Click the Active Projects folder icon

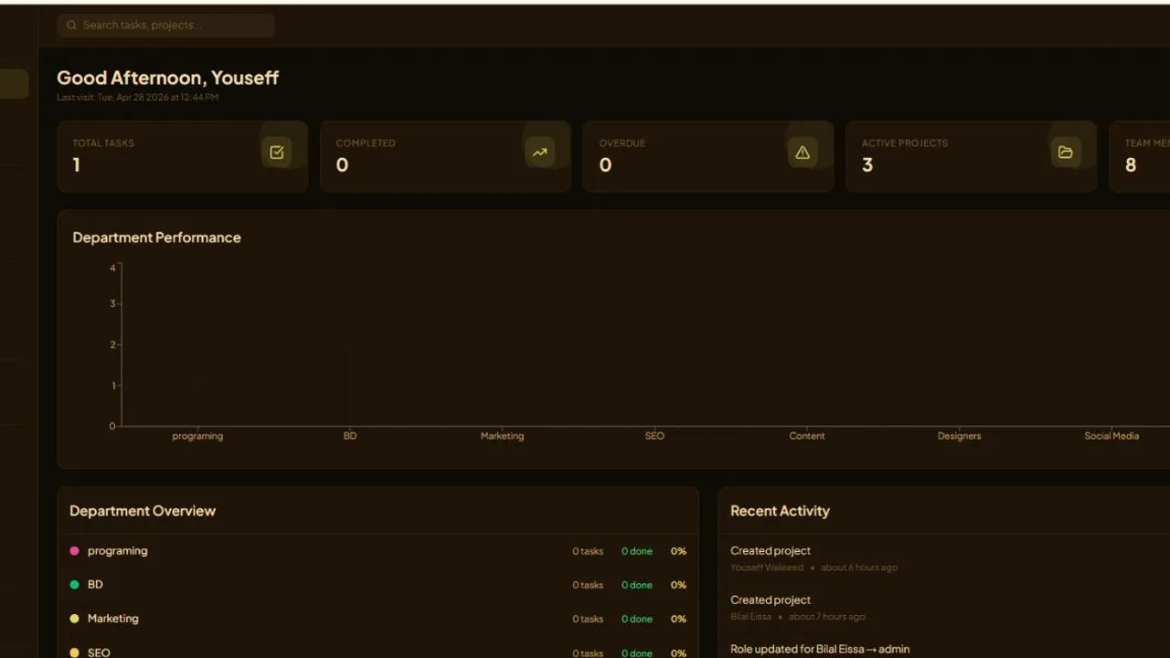coord(1066,153)
